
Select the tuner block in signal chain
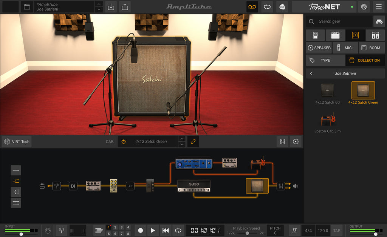click(57, 186)
